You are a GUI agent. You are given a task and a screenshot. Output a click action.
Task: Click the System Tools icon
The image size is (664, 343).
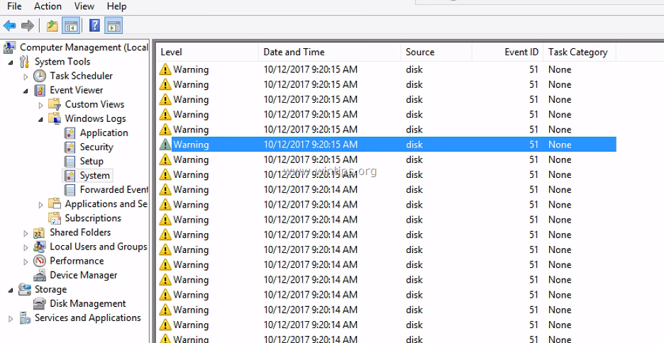tap(25, 62)
